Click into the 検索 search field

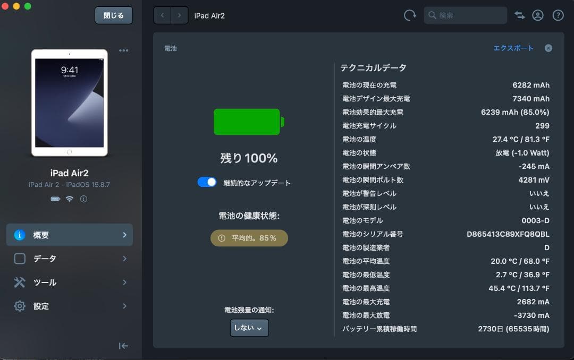click(465, 15)
